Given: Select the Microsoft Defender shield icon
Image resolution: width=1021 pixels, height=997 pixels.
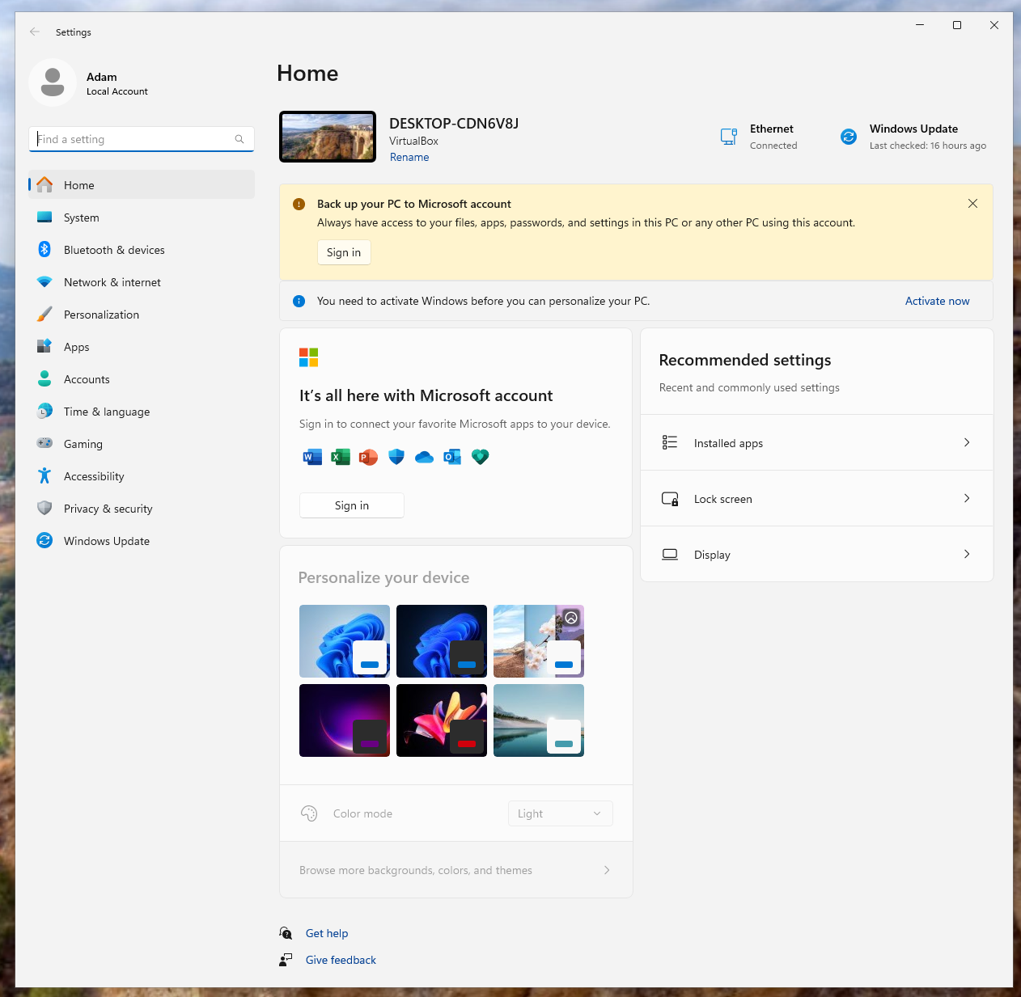Looking at the screenshot, I should (396, 457).
